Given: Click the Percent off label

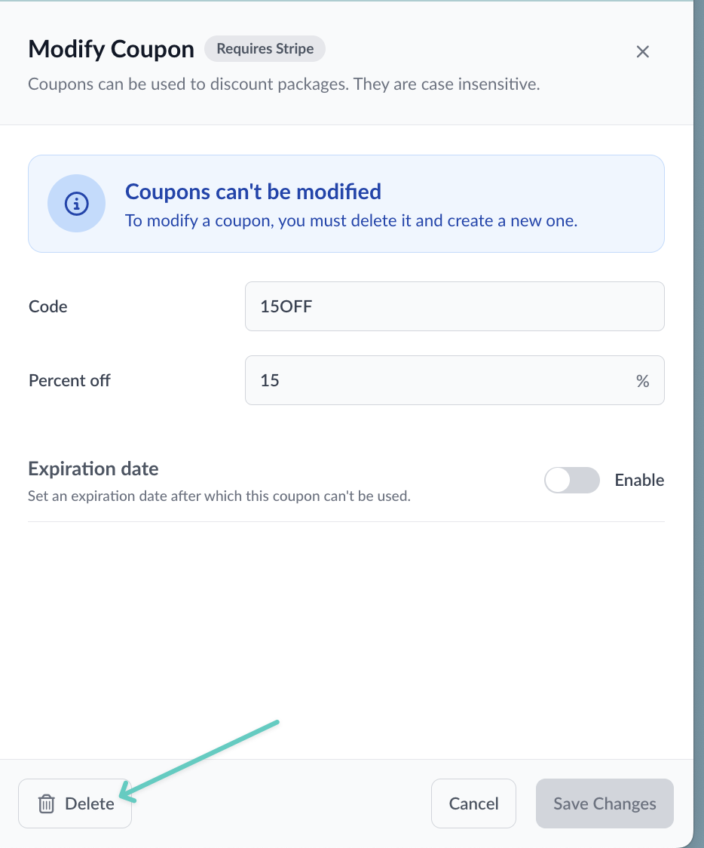Looking at the screenshot, I should (69, 380).
